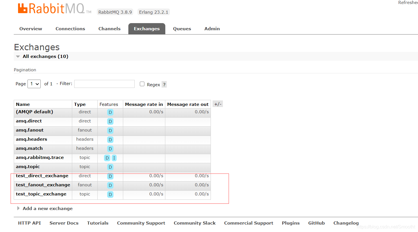Open the Server Docs link

tap(64, 223)
